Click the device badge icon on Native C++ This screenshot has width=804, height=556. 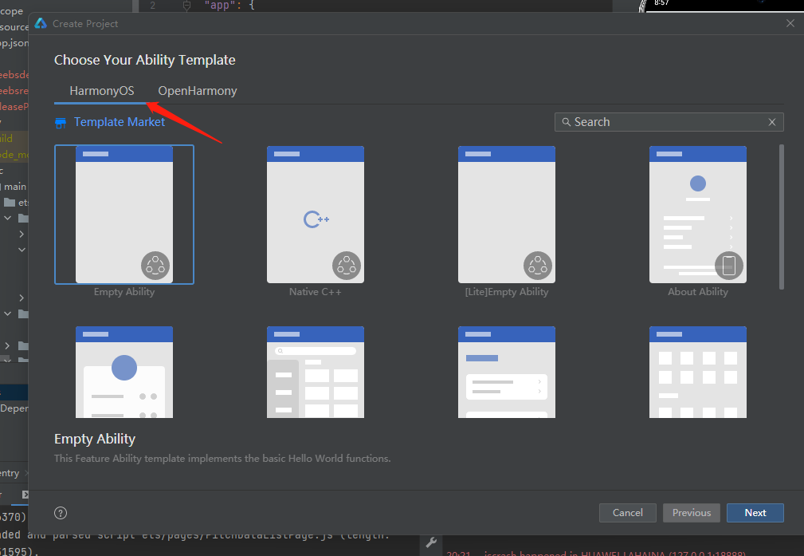[x=347, y=266]
